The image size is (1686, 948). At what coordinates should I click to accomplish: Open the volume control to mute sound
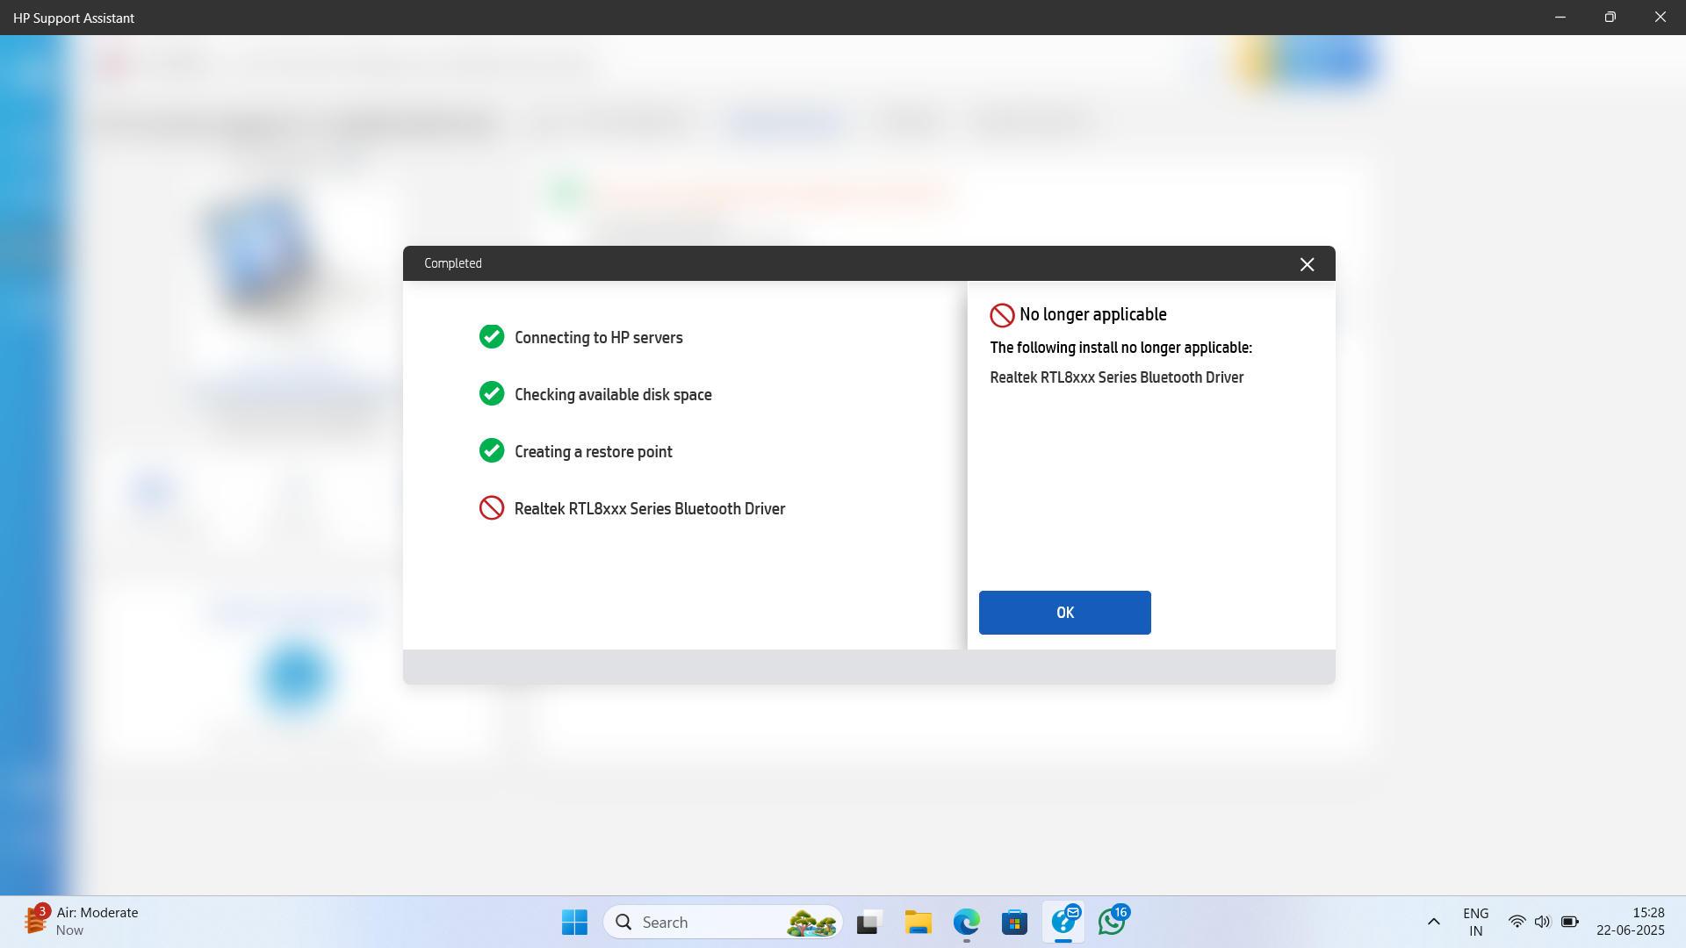pos(1545,923)
